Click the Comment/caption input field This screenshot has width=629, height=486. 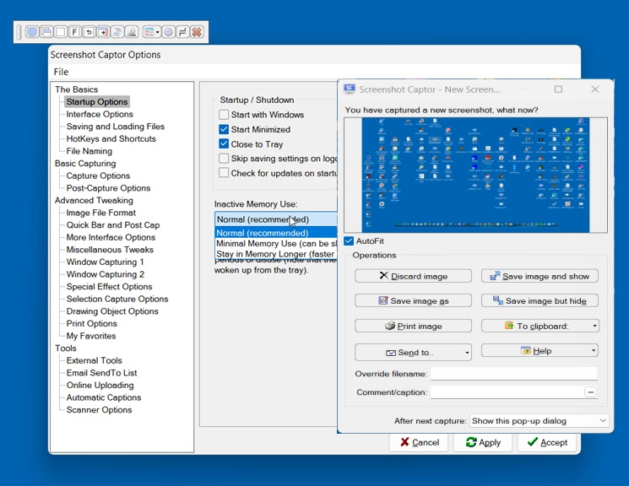pos(507,392)
